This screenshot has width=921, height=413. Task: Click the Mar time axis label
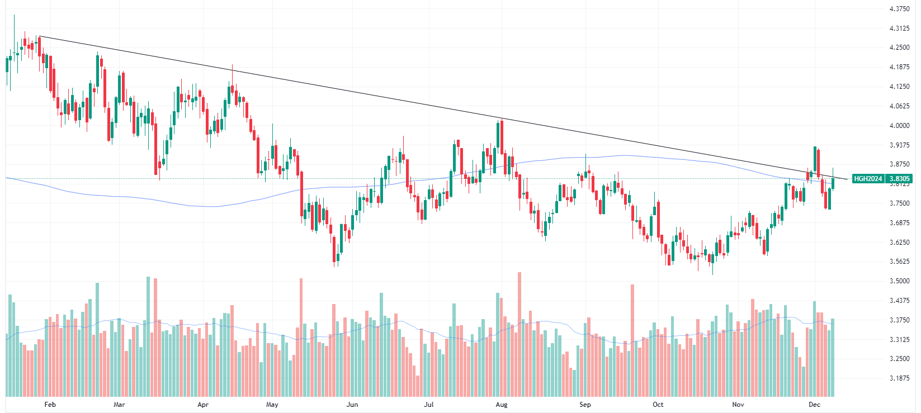coord(119,404)
